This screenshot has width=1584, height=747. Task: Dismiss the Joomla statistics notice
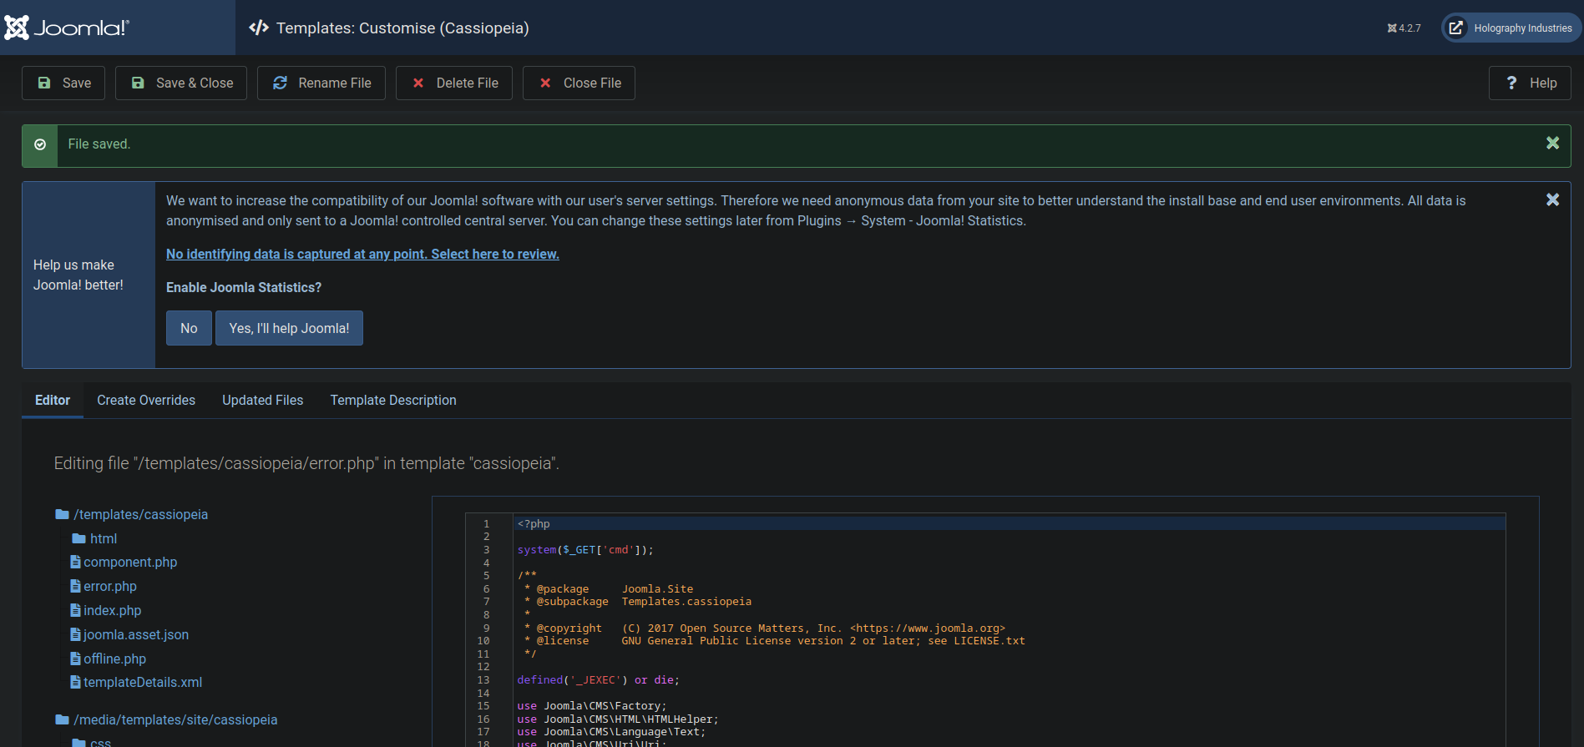(1552, 199)
